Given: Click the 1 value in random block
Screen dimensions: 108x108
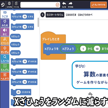Looking at the screenshot, I should [x=83, y=49].
